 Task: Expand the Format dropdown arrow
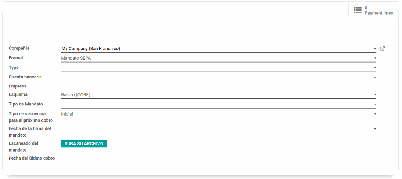pos(375,58)
